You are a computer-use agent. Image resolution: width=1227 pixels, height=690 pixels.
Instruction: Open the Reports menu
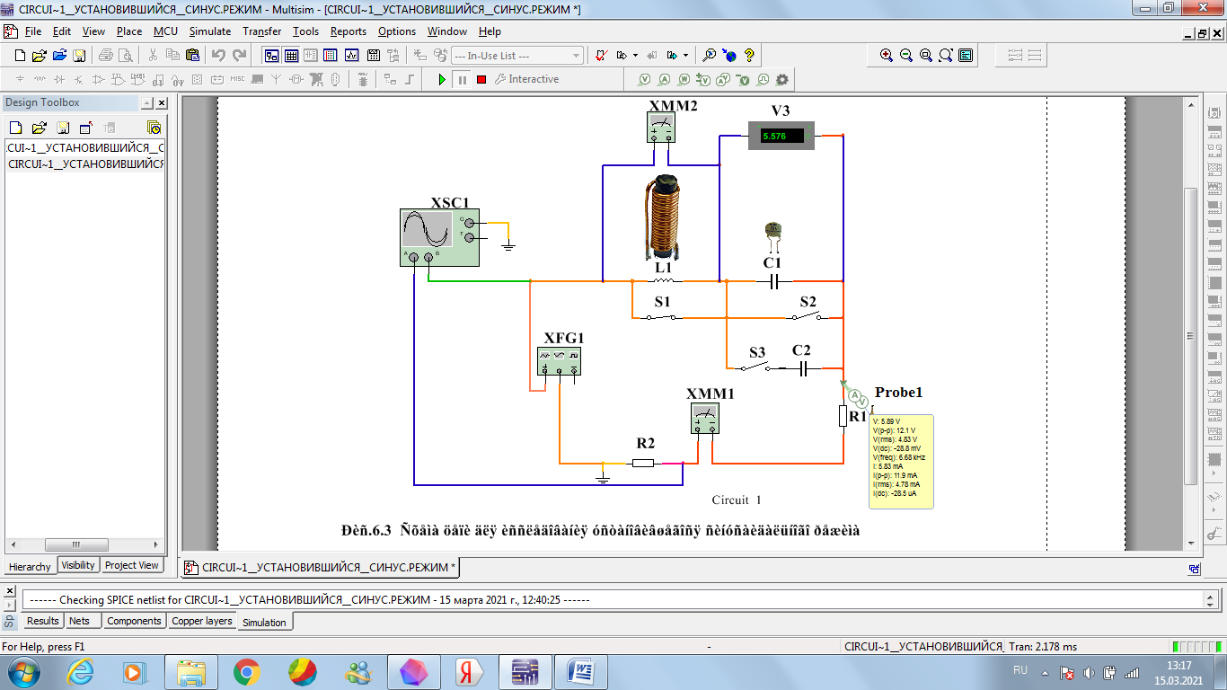349,31
